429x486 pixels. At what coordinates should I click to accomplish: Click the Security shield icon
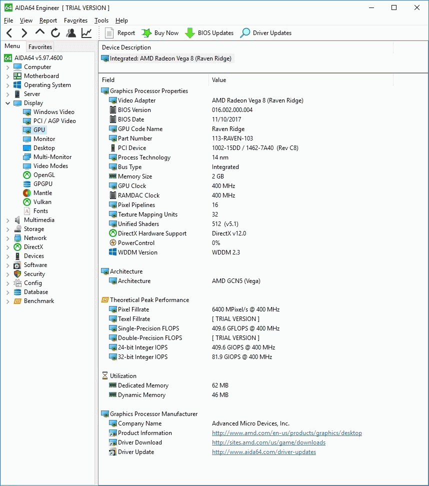pyautogui.click(x=17, y=274)
